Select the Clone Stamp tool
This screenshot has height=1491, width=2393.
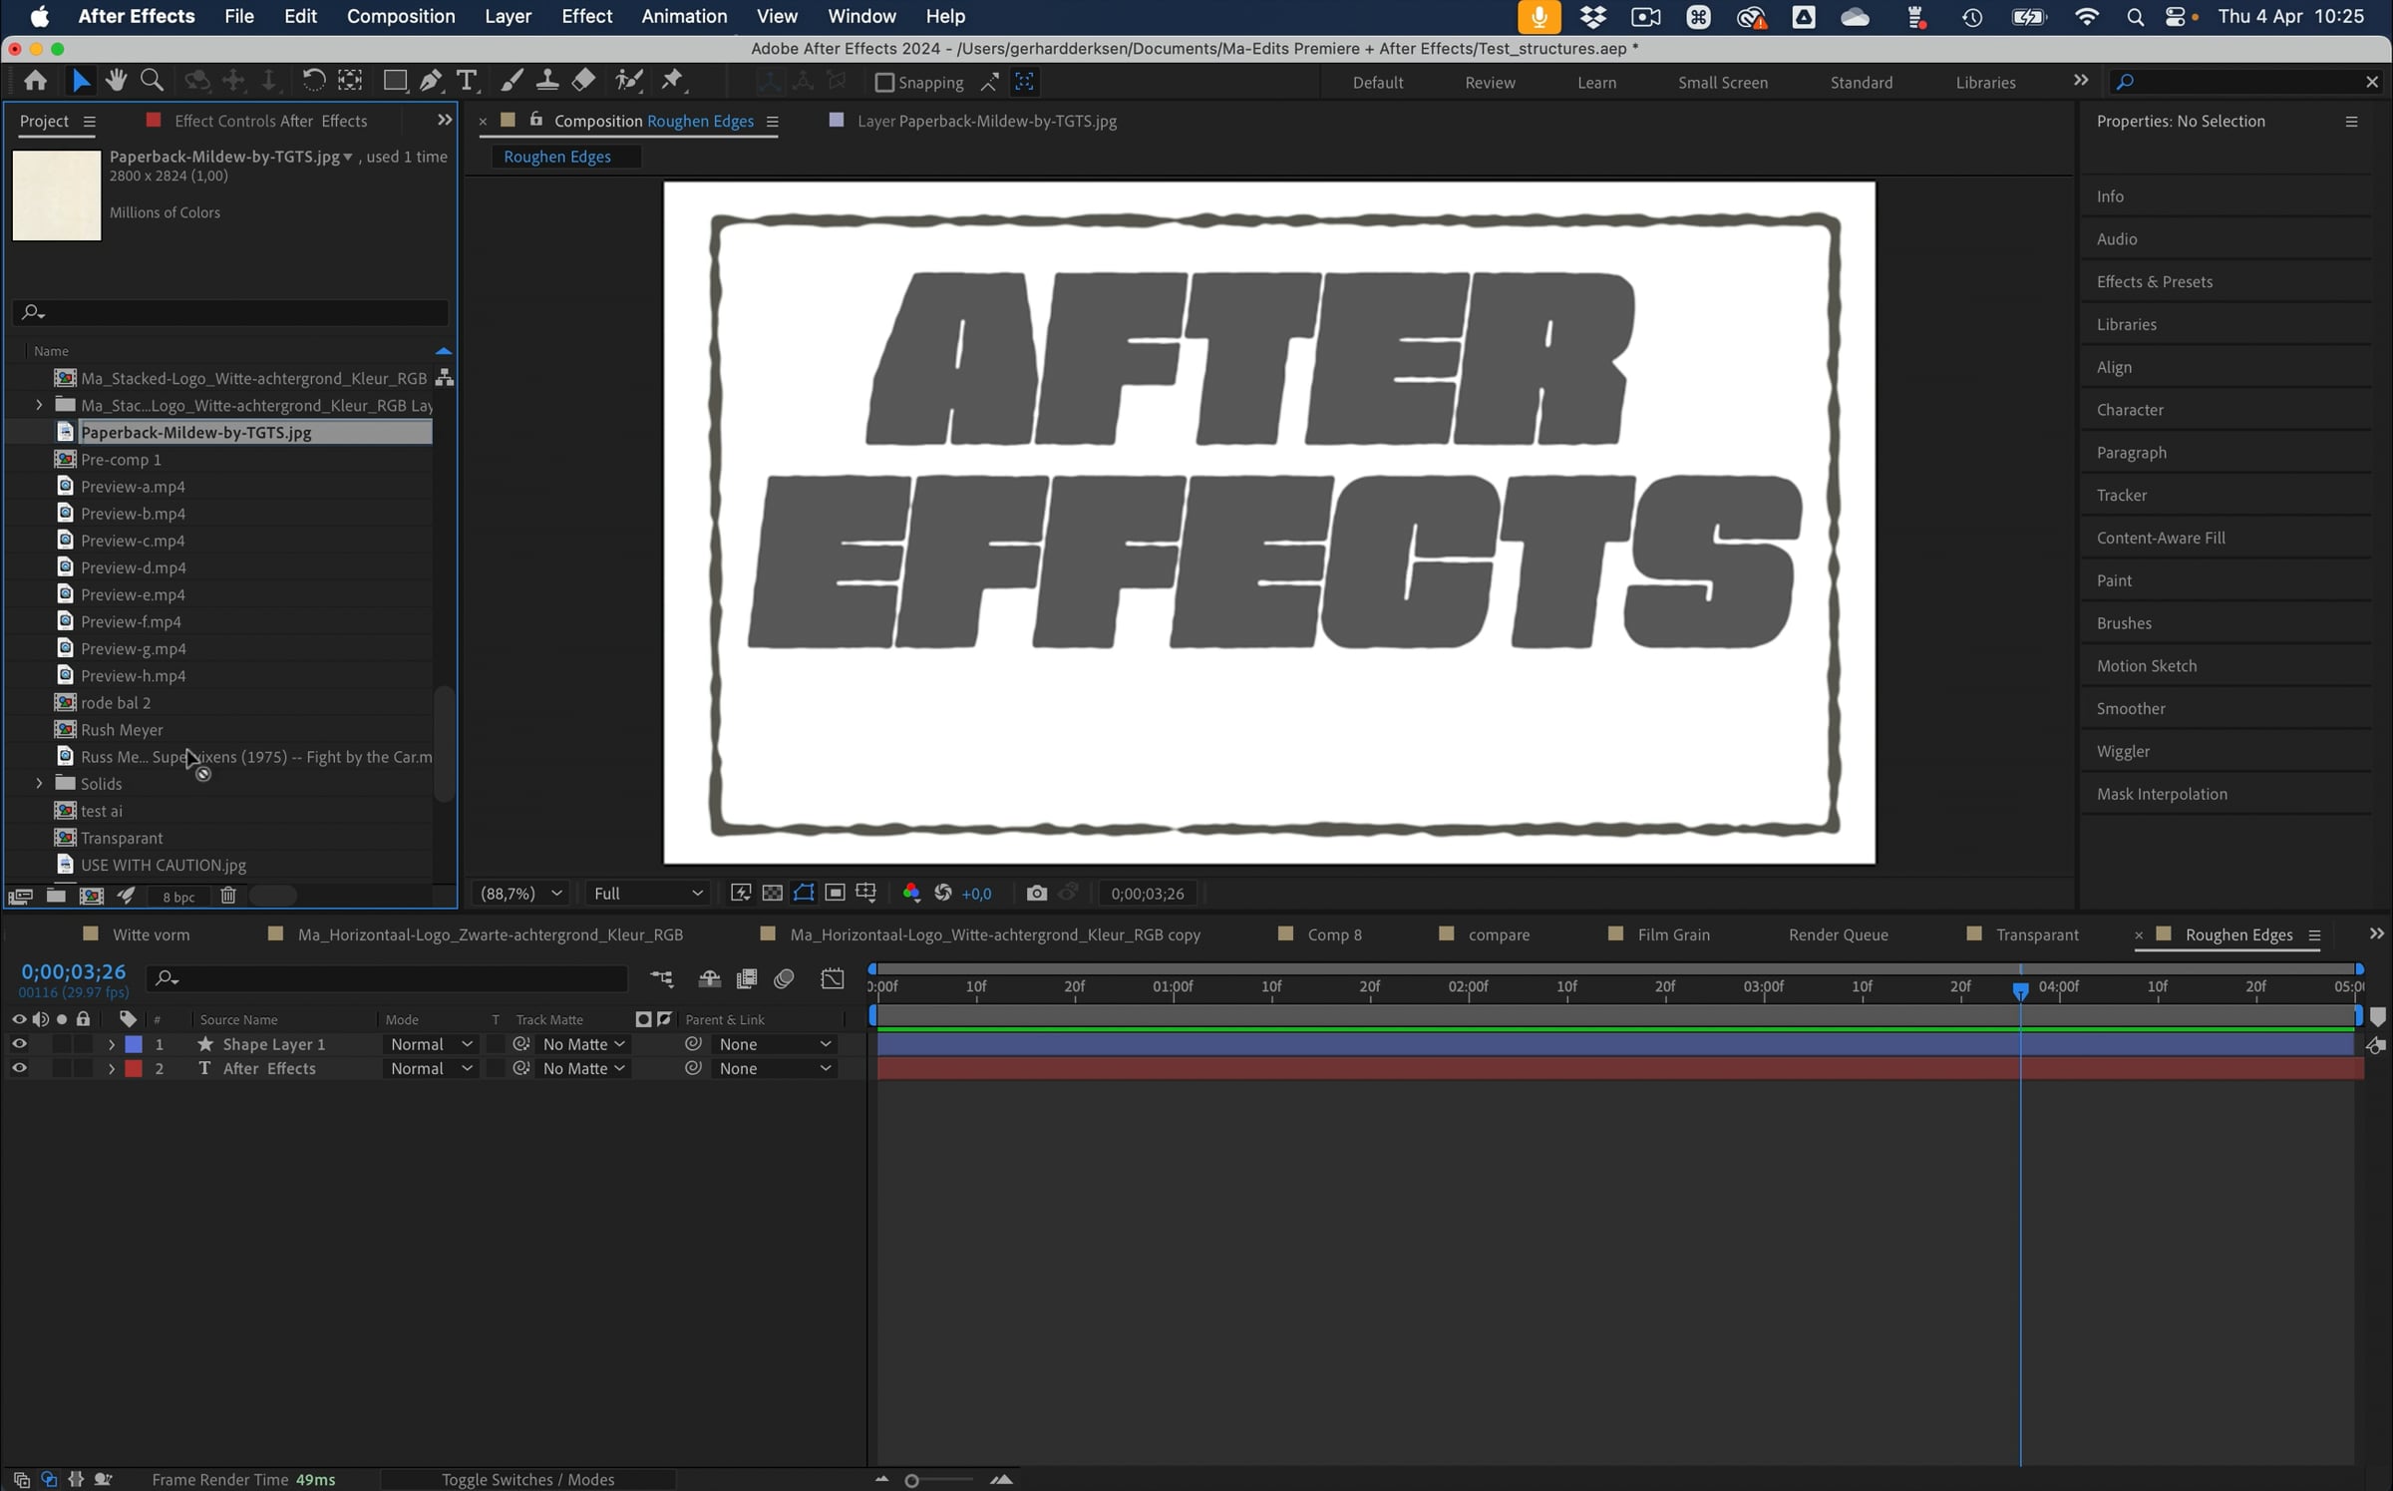547,81
